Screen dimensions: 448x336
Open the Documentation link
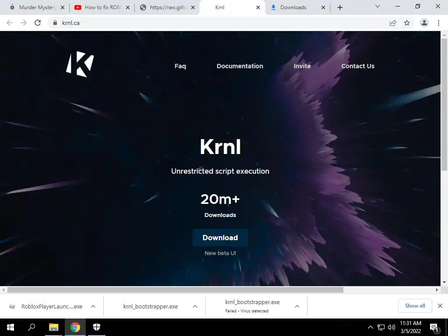[240, 66]
